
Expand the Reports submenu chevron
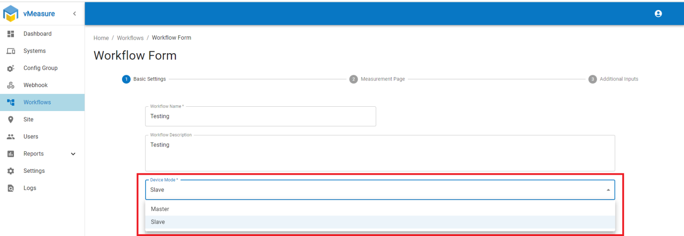[x=73, y=154]
